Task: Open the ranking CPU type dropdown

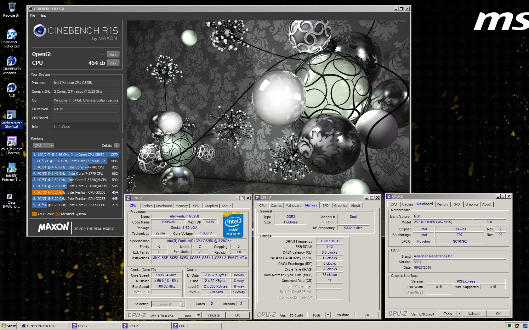Action: pyautogui.click(x=43, y=146)
